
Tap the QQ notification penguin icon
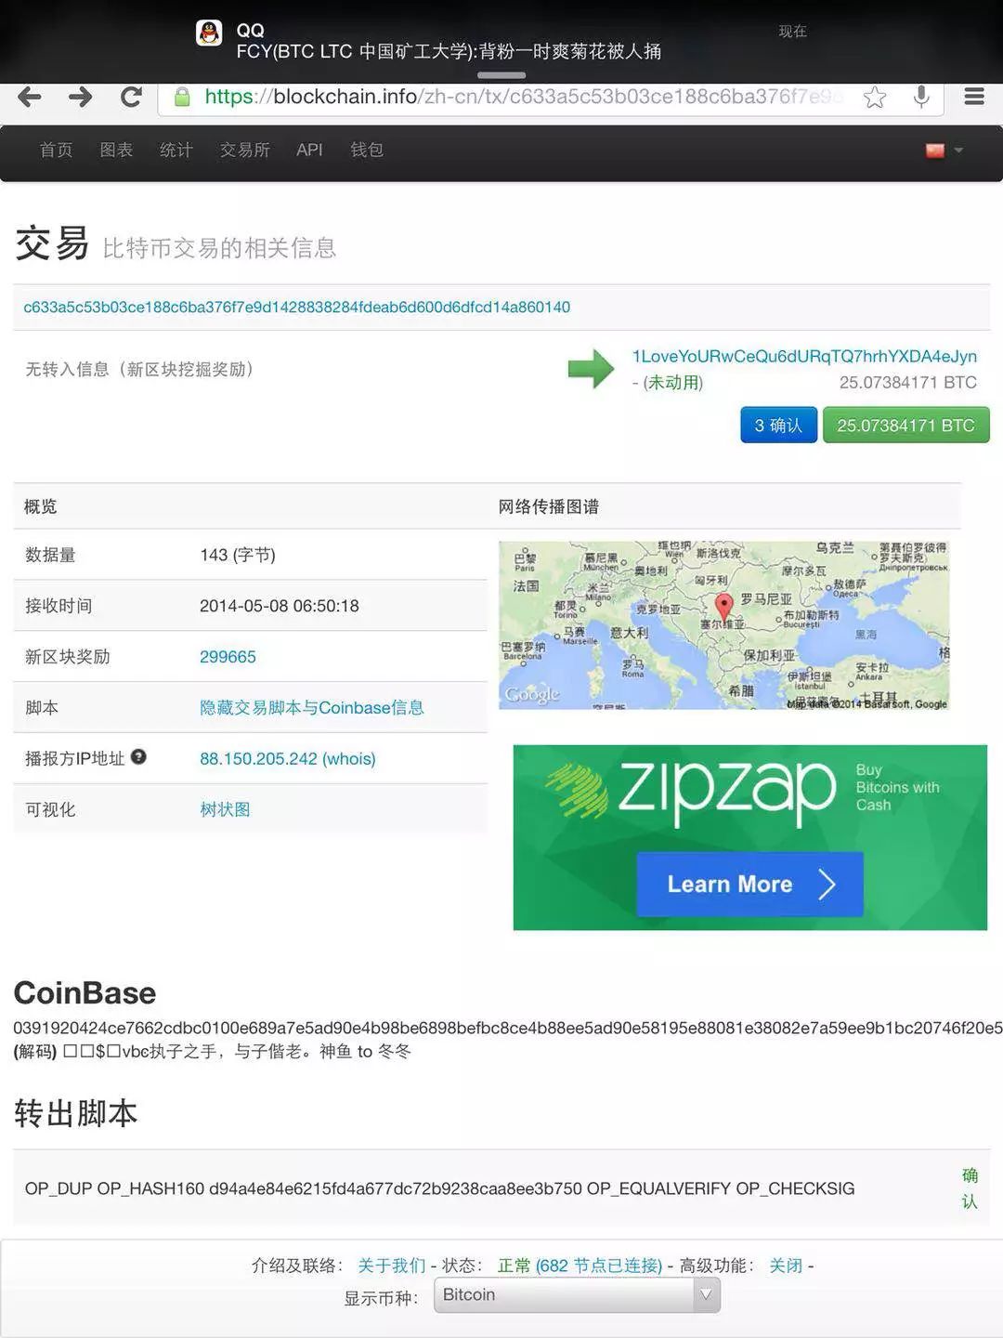coord(210,33)
